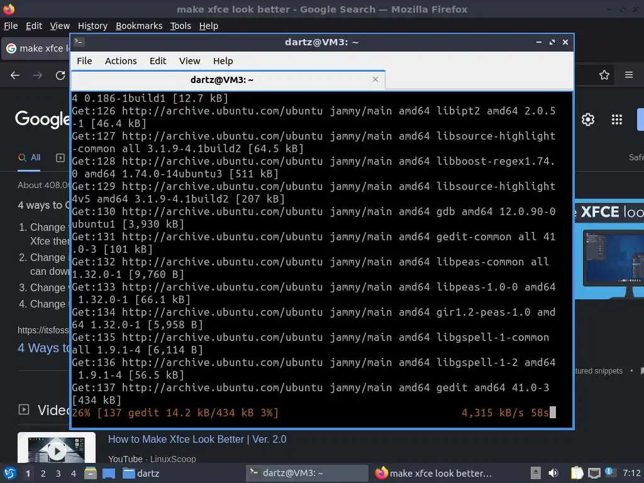Switch to workspace 1

[28, 474]
